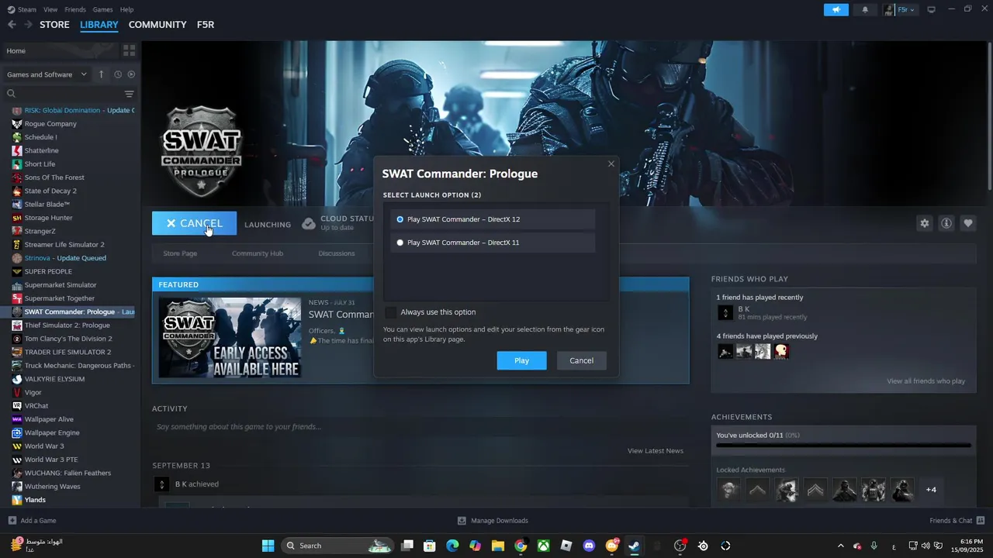993x558 pixels.
Task: Click the library search magnifier icon
Action: pos(12,94)
